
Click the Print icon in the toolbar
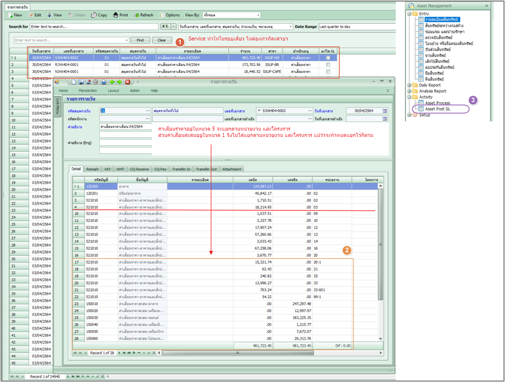point(120,15)
